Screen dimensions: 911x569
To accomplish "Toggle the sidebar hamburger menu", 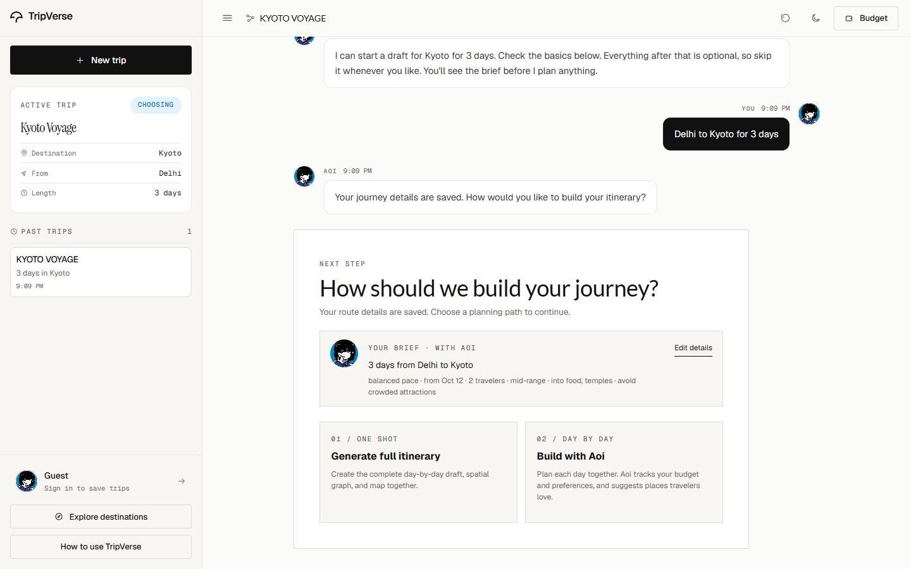I will [x=227, y=18].
